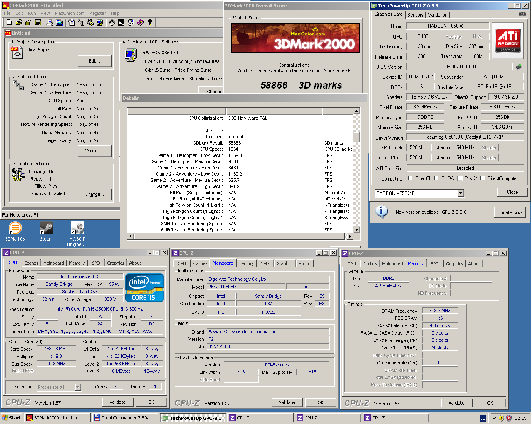This screenshot has width=531, height=424.
Task: Click the Details horizontal scrollbar right arrow
Action: [x=350, y=236]
